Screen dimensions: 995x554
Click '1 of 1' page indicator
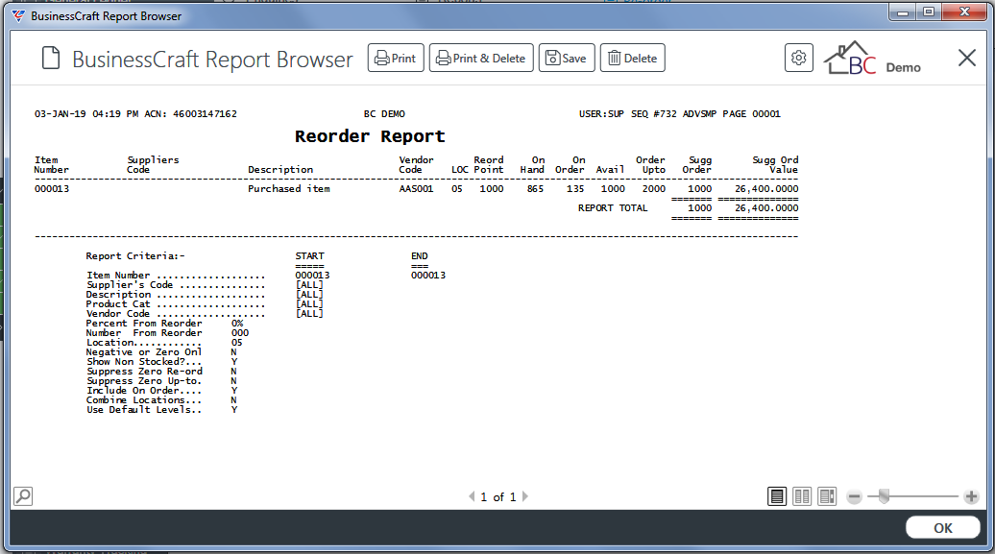point(498,497)
